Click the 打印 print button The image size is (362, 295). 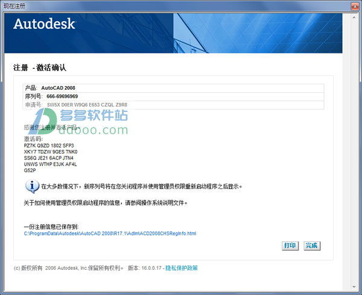click(290, 246)
